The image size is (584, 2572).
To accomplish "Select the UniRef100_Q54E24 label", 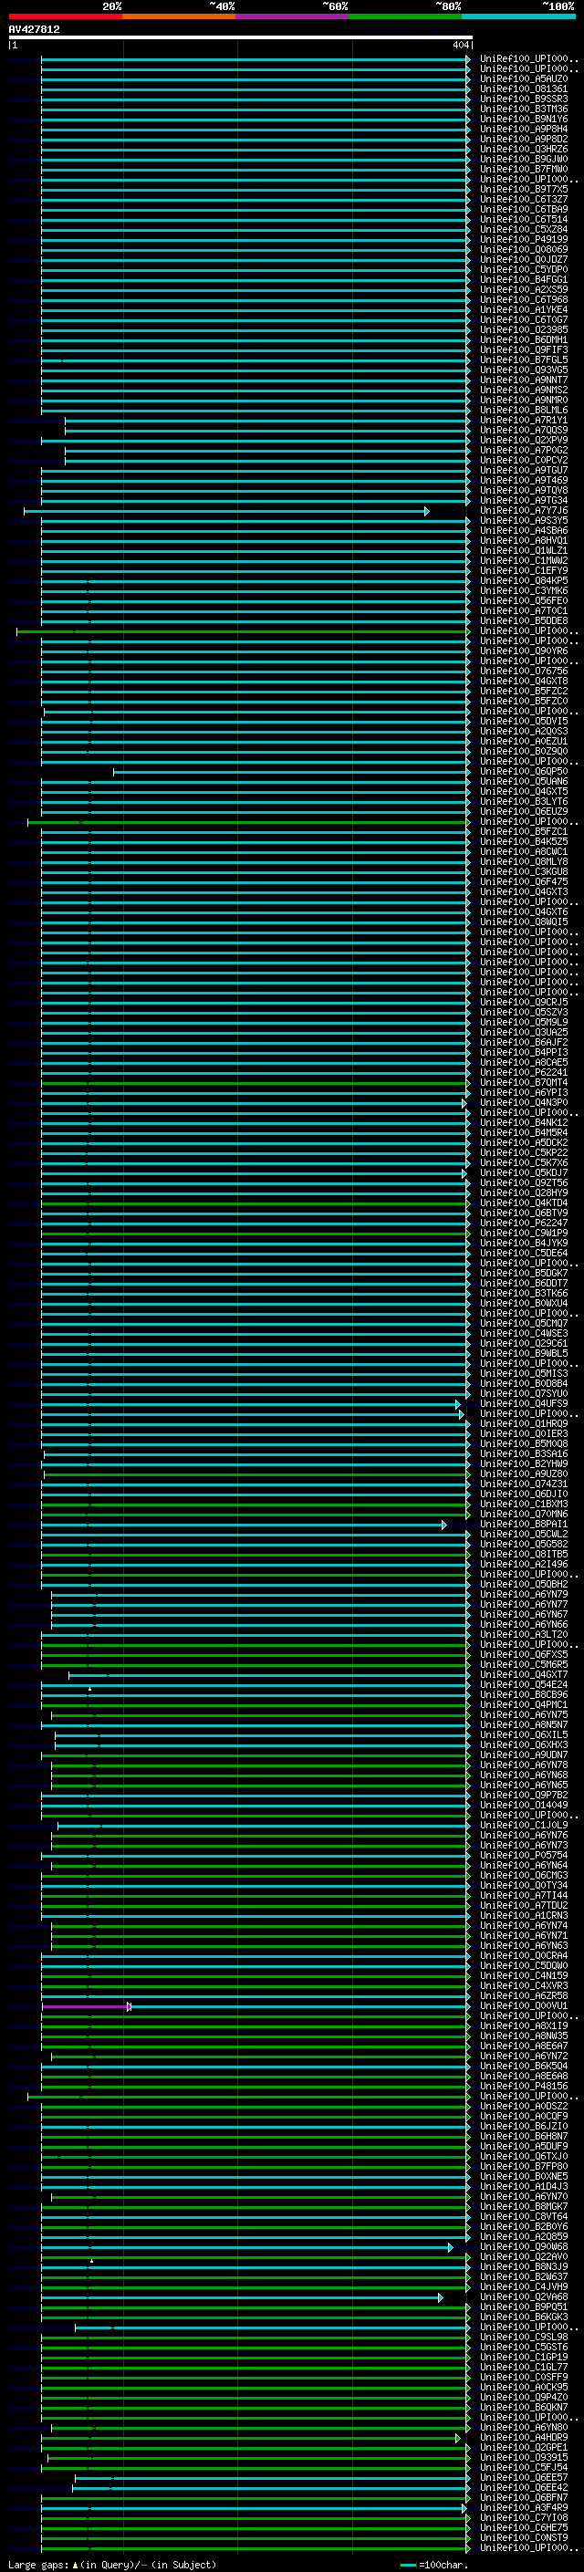I will tap(524, 1684).
